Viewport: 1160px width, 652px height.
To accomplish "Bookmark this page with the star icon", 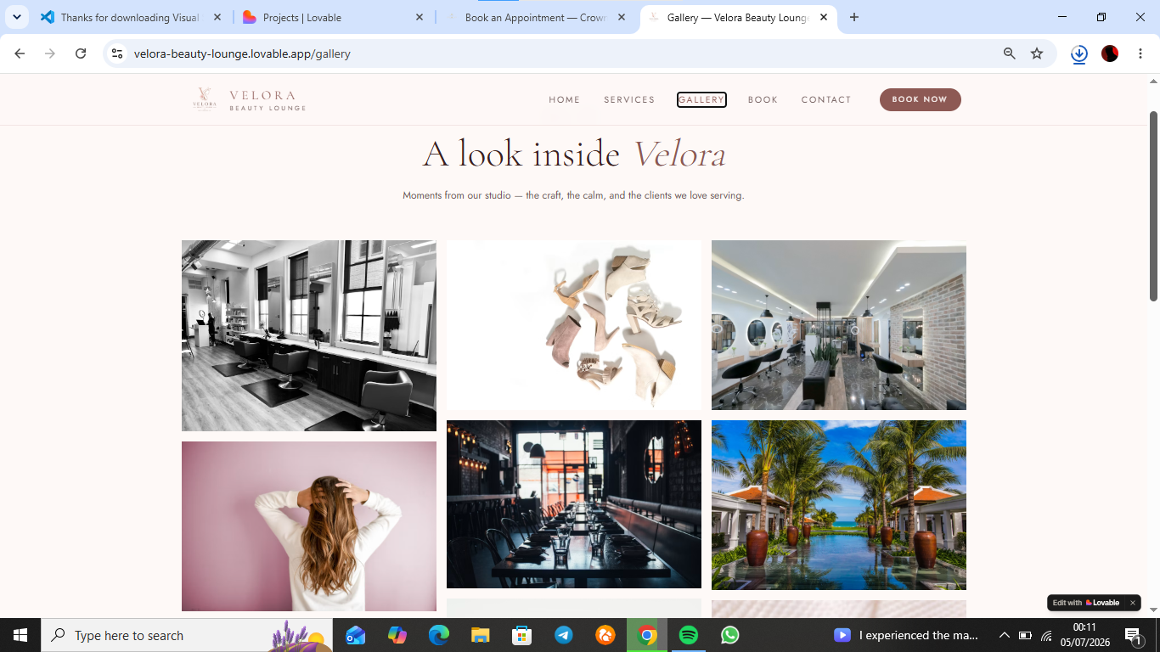I will point(1037,53).
